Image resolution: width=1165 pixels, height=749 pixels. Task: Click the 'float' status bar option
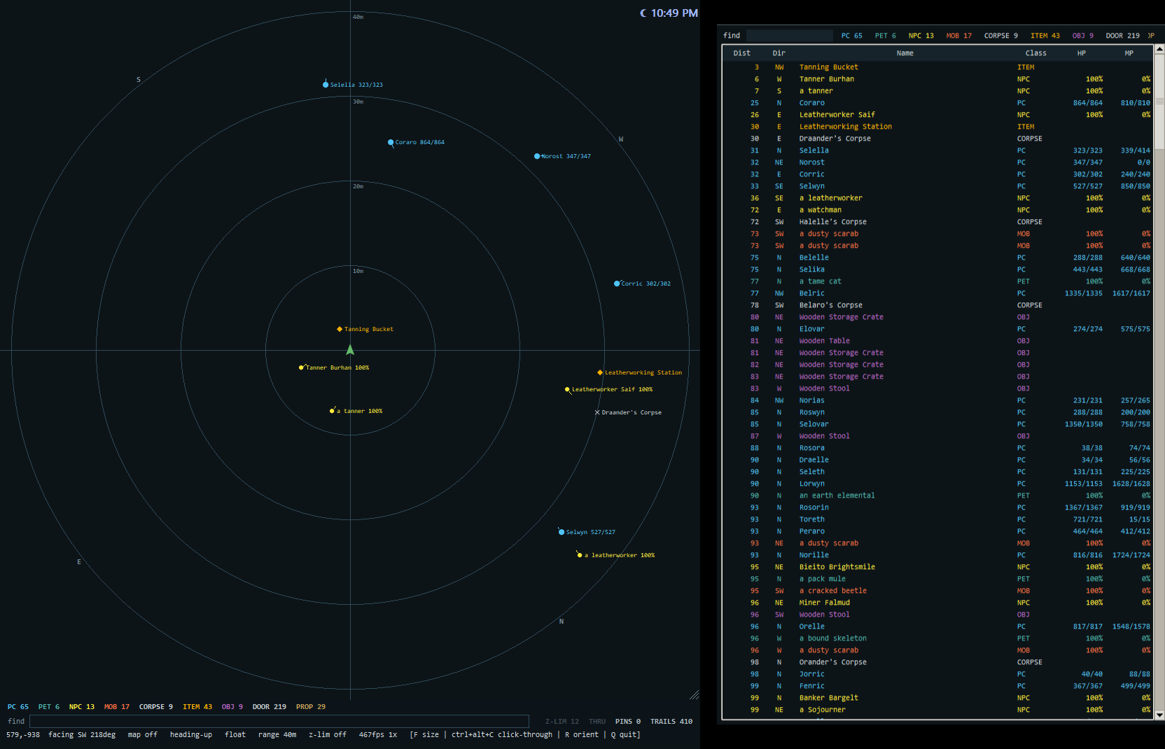[x=235, y=735]
